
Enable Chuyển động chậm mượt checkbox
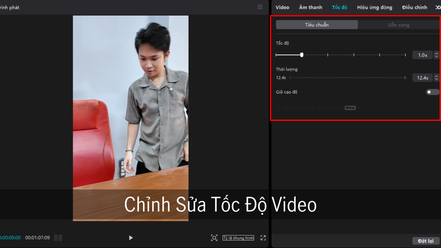point(279,108)
